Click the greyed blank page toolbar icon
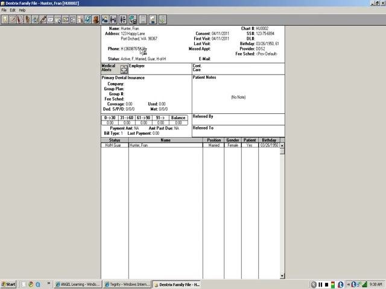The height and width of the screenshot is (289, 386). click(144, 19)
